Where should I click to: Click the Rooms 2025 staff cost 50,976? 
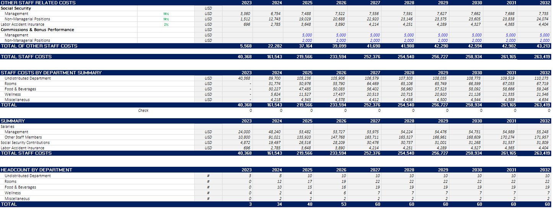[307, 84]
